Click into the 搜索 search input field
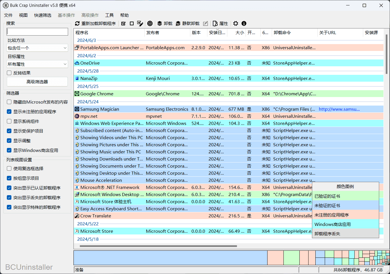390x274 pixels. [x=37, y=32]
